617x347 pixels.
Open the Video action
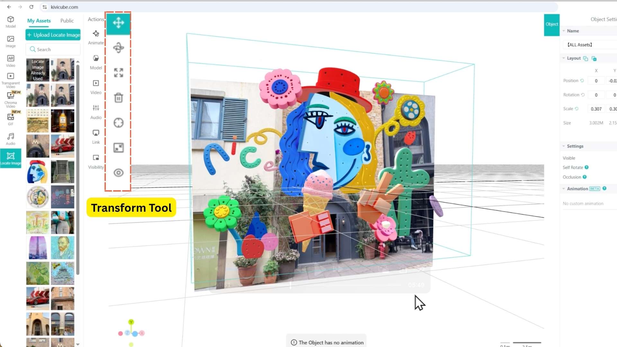coord(96,87)
